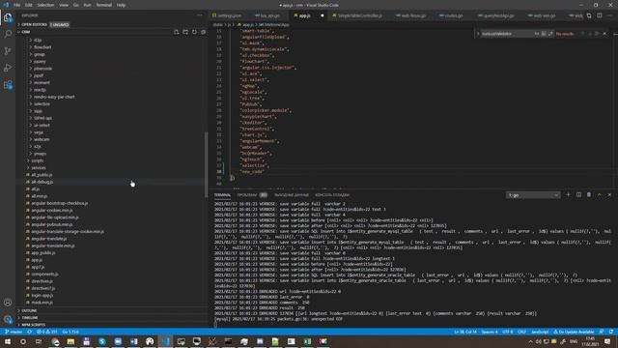Close the terminal panel
This screenshot has width=618, height=348.
[x=609, y=195]
